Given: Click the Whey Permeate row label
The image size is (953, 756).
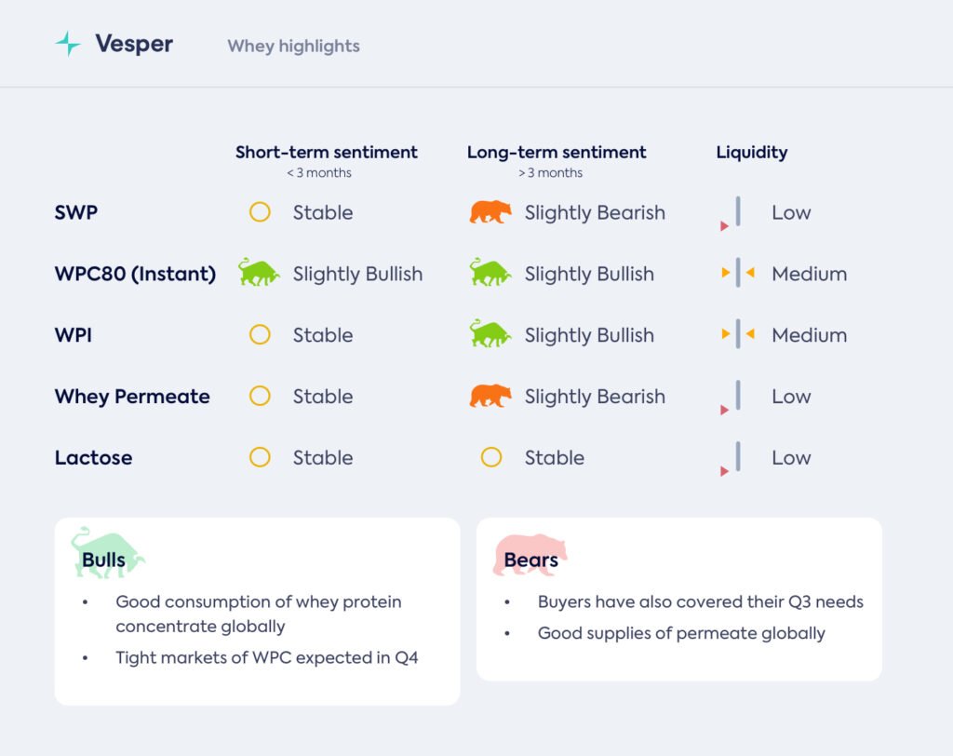Looking at the screenshot, I should (x=132, y=396).
